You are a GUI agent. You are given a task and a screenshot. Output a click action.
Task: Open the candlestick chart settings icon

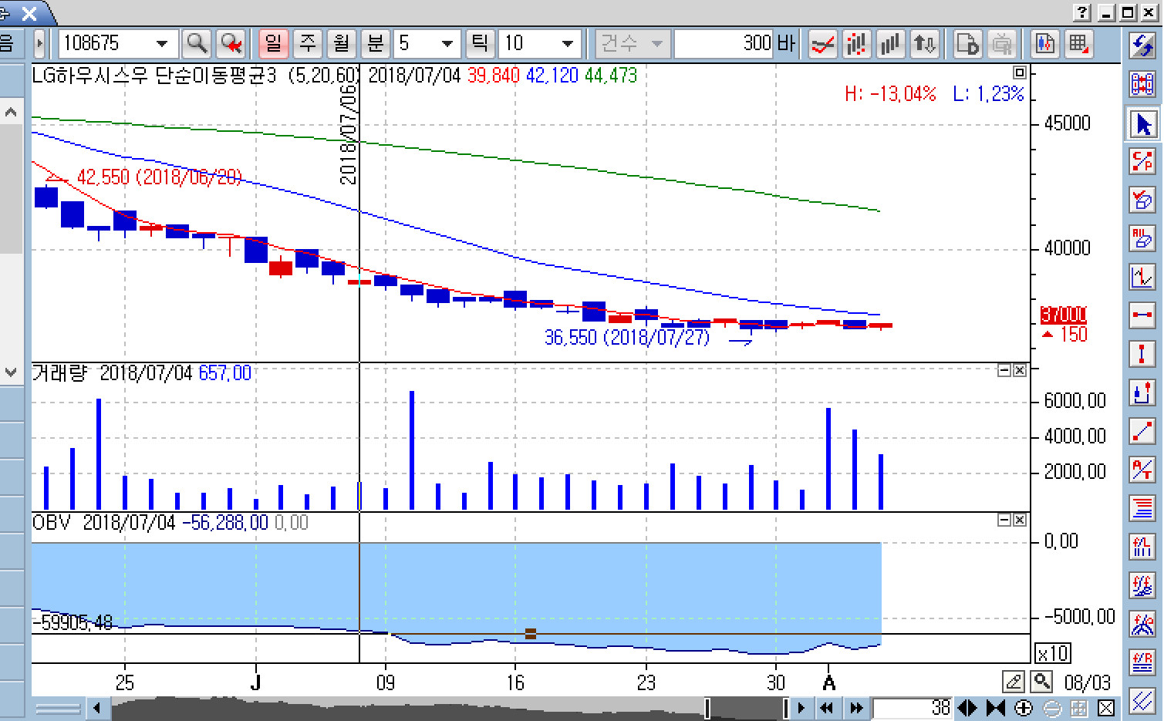[1044, 44]
